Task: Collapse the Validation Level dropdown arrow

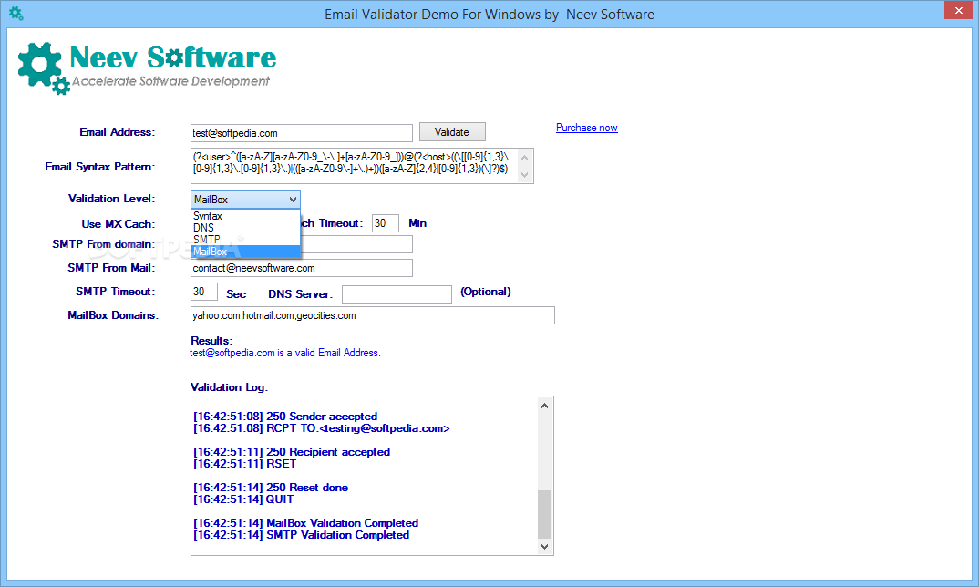Action: click(x=293, y=200)
